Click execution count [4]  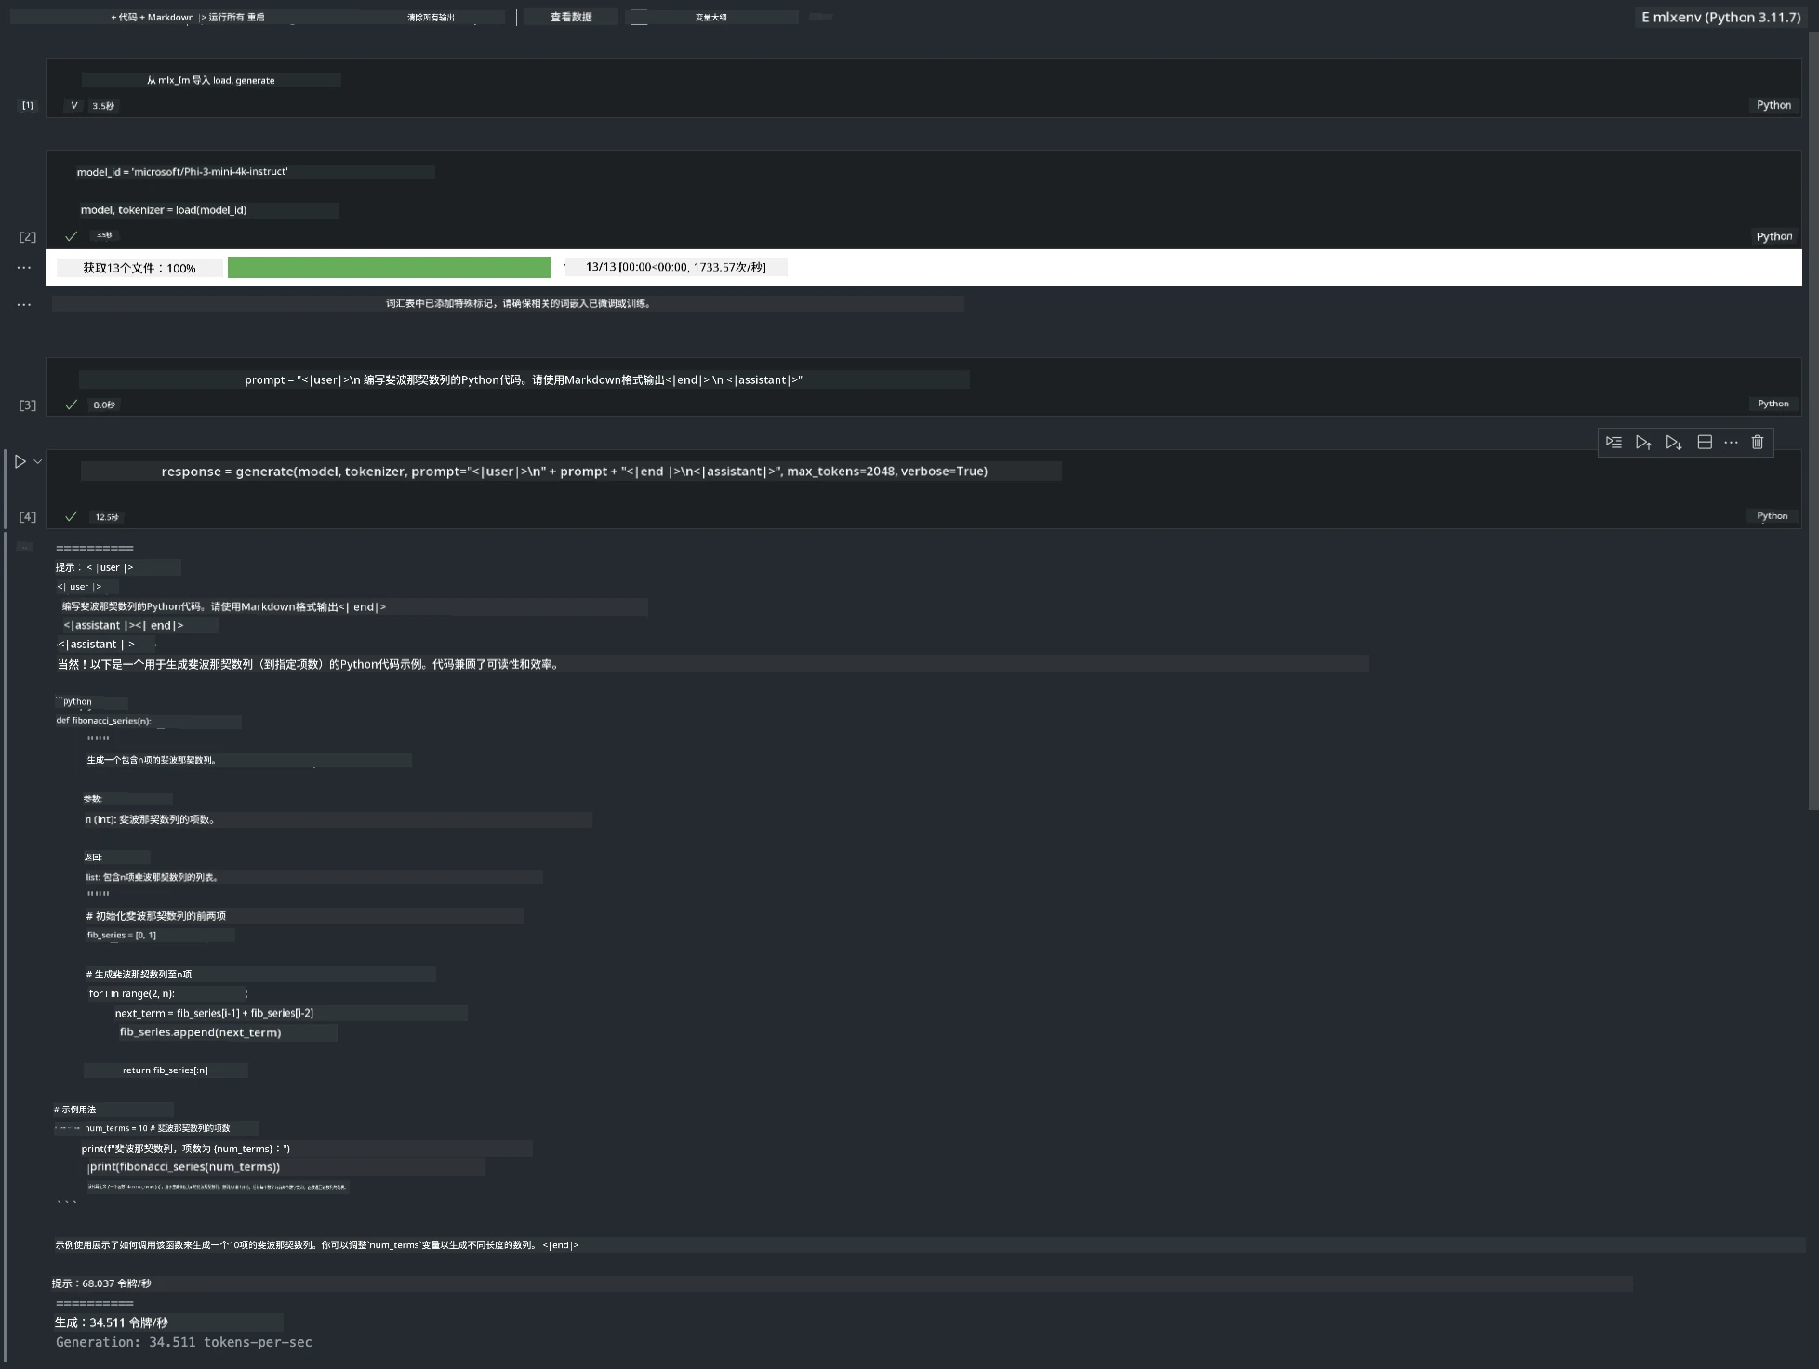click(x=28, y=516)
